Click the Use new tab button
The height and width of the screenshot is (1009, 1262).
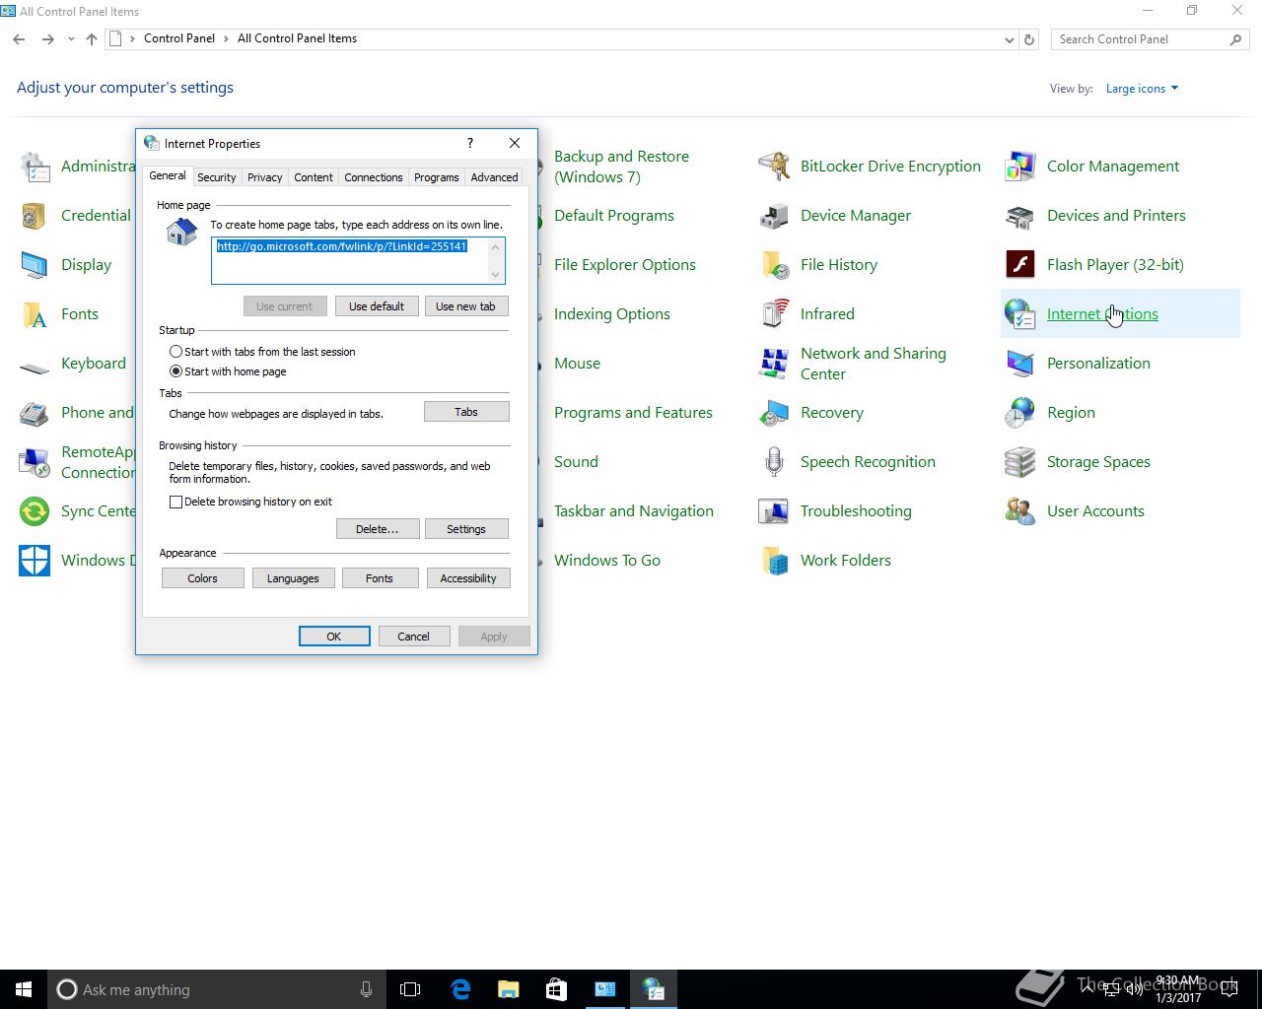[x=466, y=306]
